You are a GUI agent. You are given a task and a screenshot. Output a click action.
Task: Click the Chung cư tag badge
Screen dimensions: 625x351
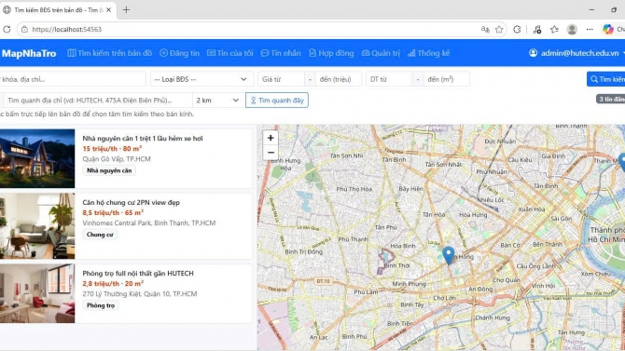pos(100,235)
